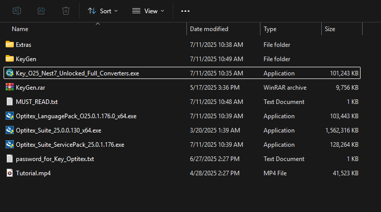Click the Extras folder icon
381x212 pixels.
pos(10,45)
